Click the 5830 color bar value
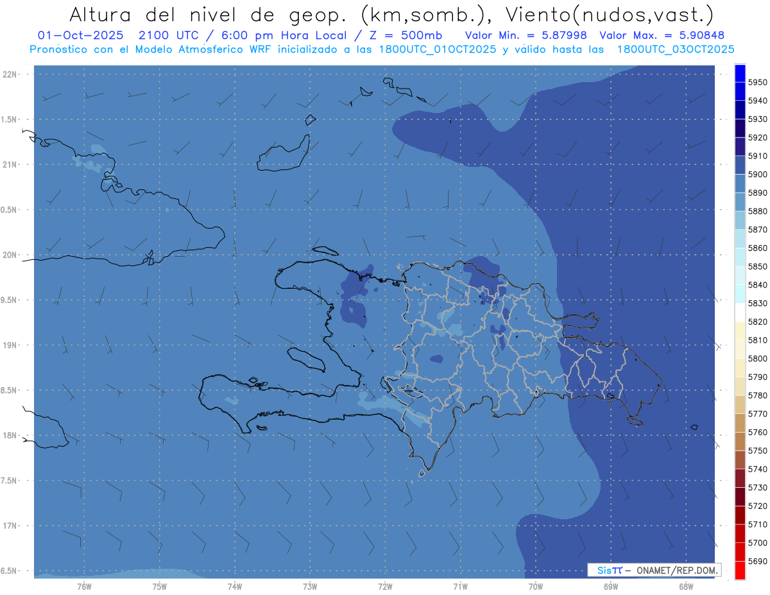The width and height of the screenshot is (770, 595). click(x=757, y=303)
